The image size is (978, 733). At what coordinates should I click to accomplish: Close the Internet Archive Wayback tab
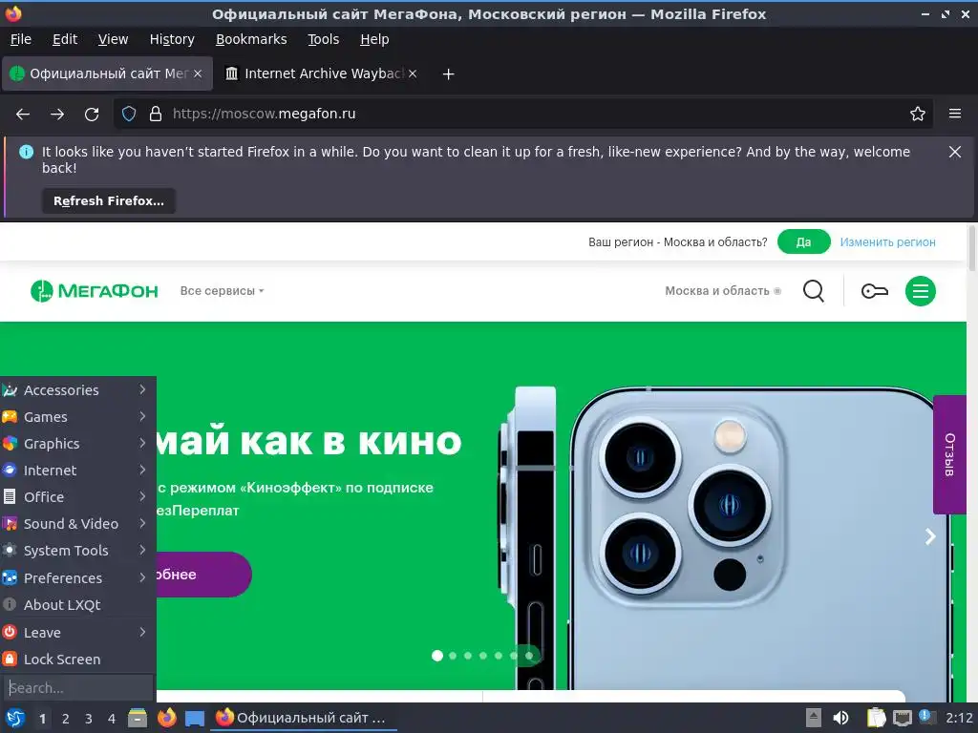(413, 73)
